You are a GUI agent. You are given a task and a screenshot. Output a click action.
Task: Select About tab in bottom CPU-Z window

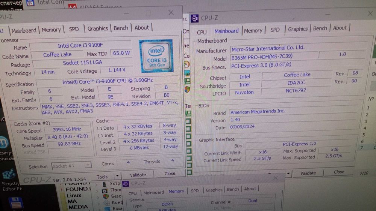(x=250, y=189)
